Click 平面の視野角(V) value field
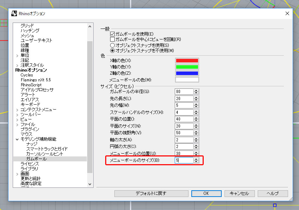299x210 pixels. pos(184,133)
